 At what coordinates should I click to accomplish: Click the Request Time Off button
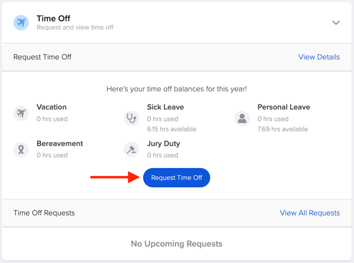click(176, 177)
